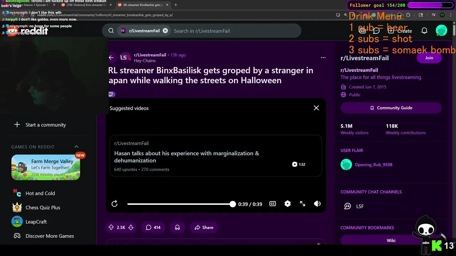456x256 pixels.
Task: Open the Wiki bookmark
Action: tap(391, 240)
